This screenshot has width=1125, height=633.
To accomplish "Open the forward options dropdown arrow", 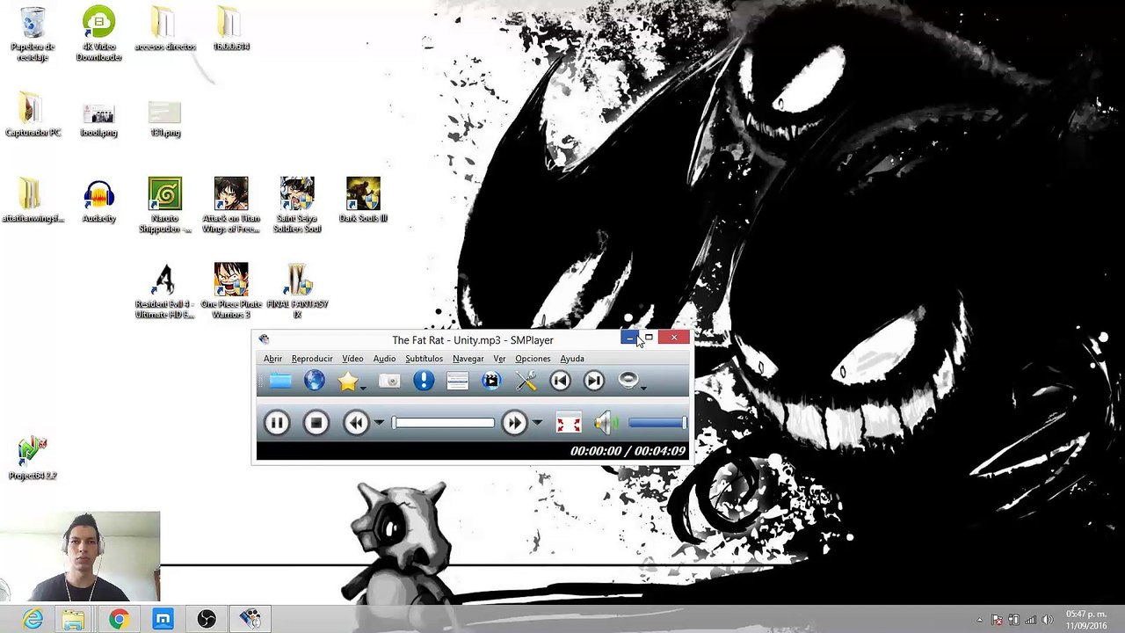I will pyautogui.click(x=537, y=424).
